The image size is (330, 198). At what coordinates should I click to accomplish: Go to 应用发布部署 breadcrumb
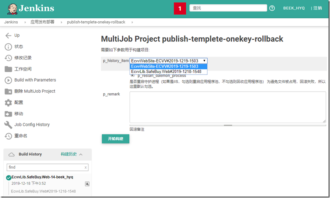42,22
